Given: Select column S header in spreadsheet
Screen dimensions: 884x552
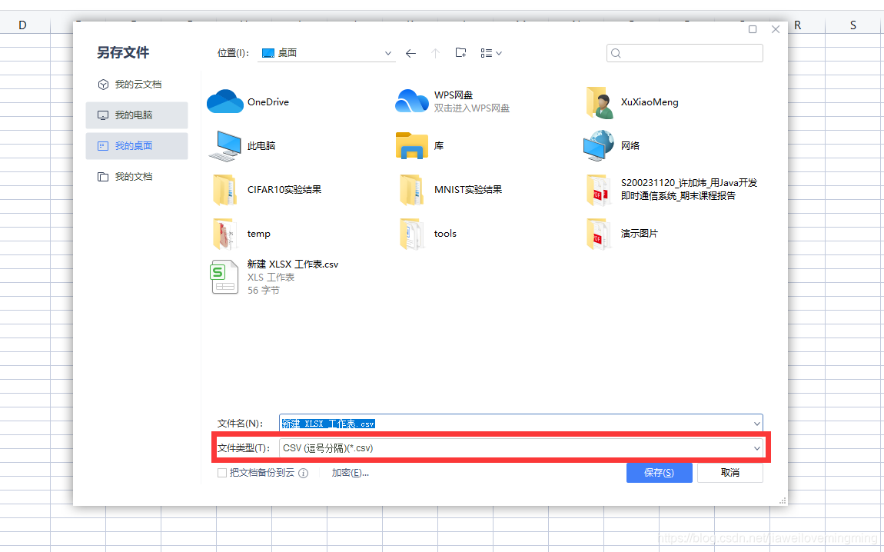Looking at the screenshot, I should point(853,25).
